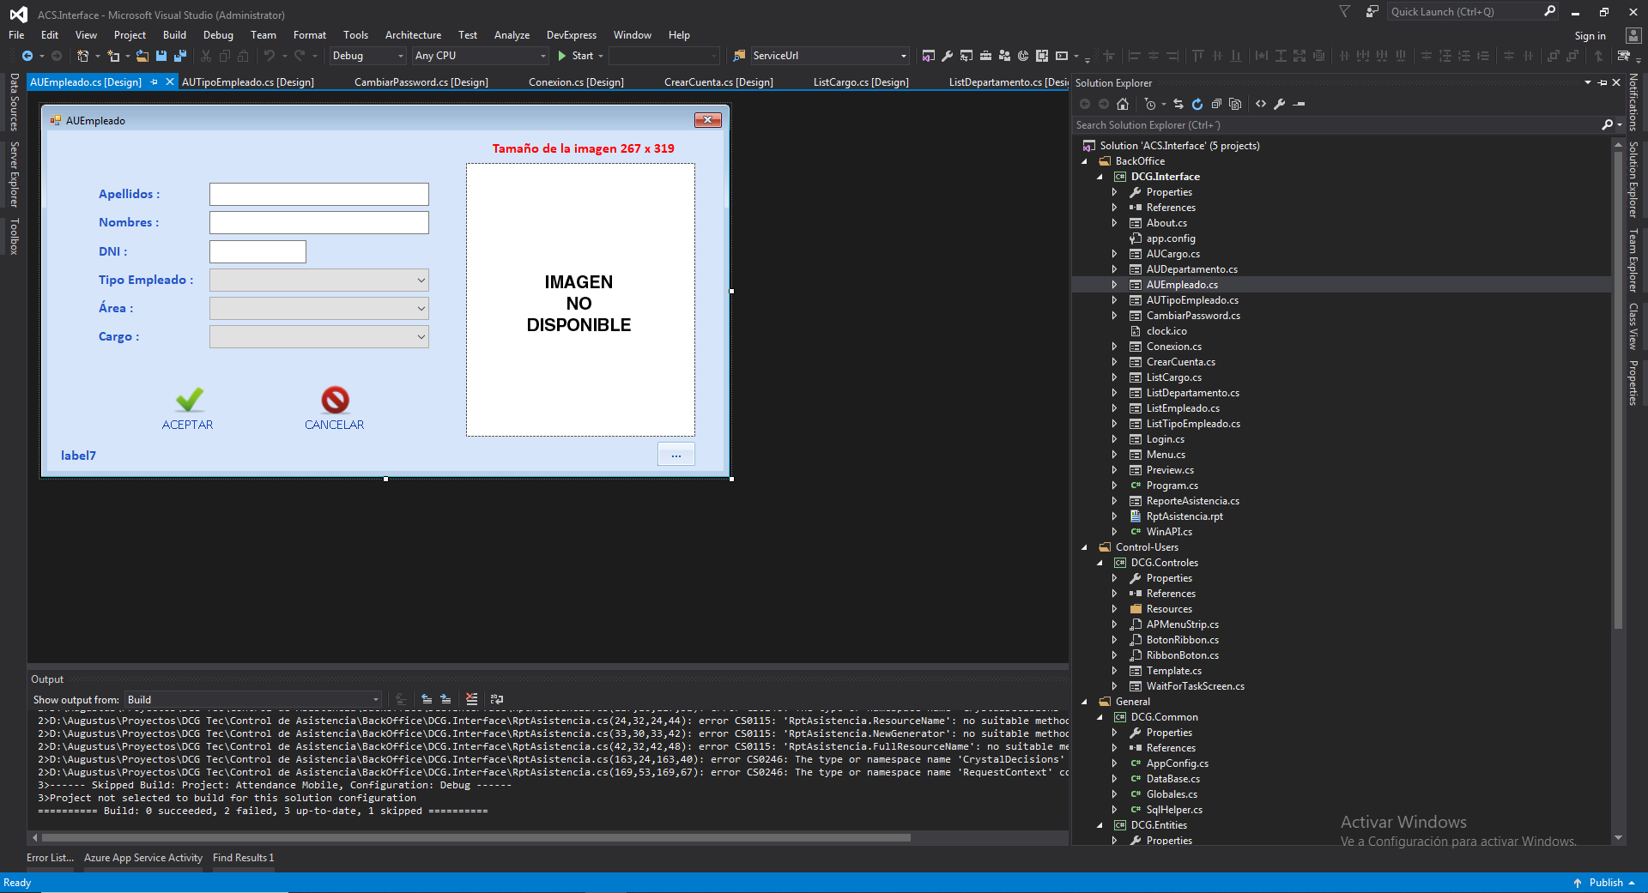Expand the AUCargo.cs tree node
The width and height of the screenshot is (1648, 893).
point(1114,254)
